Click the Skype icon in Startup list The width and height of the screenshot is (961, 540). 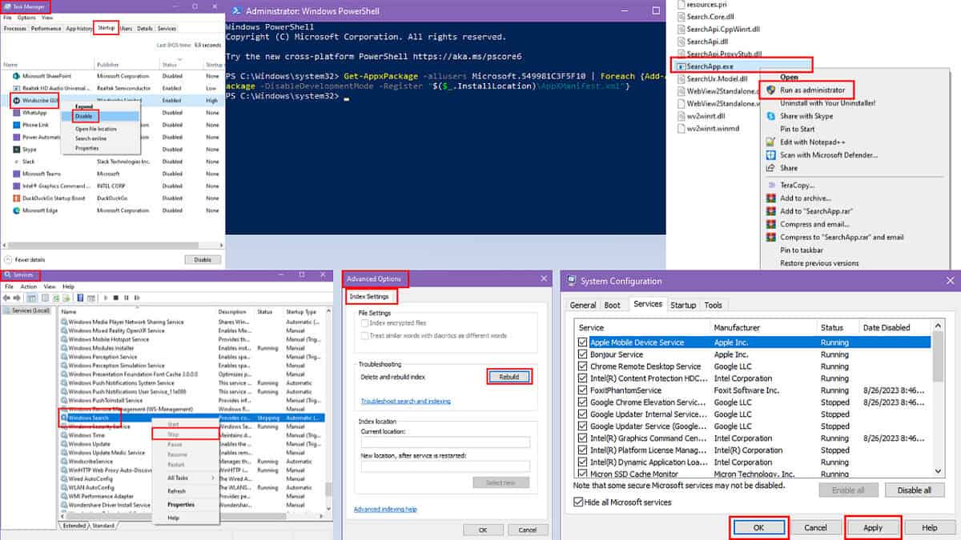16,149
